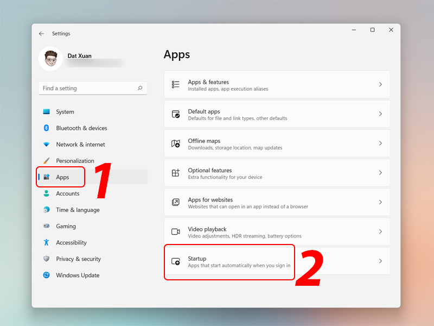This screenshot has width=434, height=326.
Task: Open Offline maps title
Action: point(204,141)
